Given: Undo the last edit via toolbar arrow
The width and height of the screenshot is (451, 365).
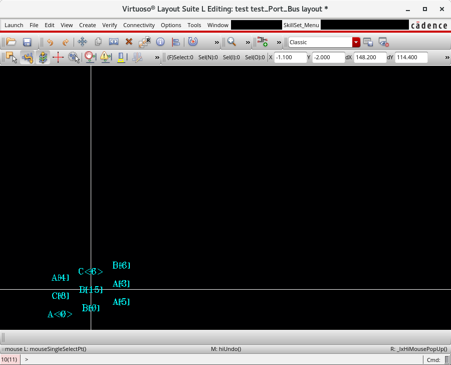Looking at the screenshot, I should point(50,42).
